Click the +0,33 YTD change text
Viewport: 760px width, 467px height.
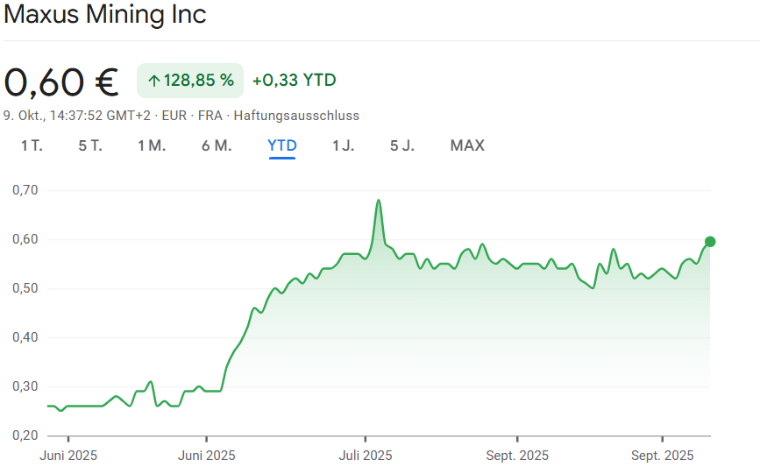click(x=294, y=81)
